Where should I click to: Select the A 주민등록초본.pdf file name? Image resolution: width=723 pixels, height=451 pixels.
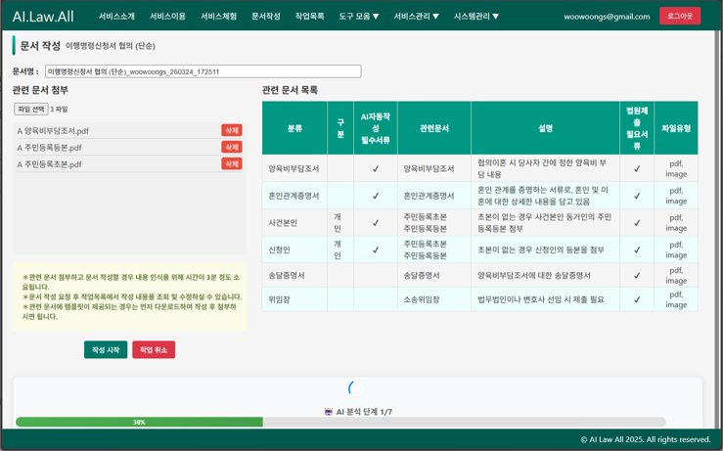click(49, 164)
